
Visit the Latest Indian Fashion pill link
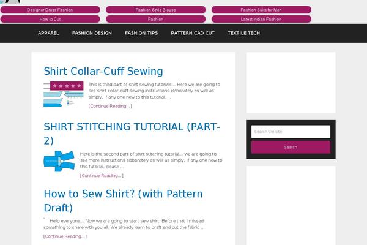coord(261,19)
